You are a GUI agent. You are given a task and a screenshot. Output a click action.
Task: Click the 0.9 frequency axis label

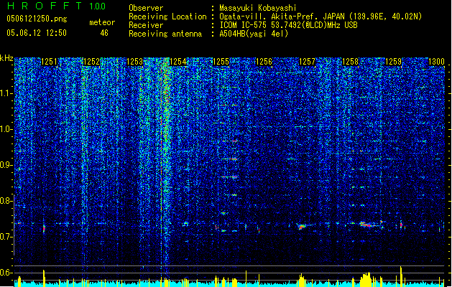coord(6,165)
